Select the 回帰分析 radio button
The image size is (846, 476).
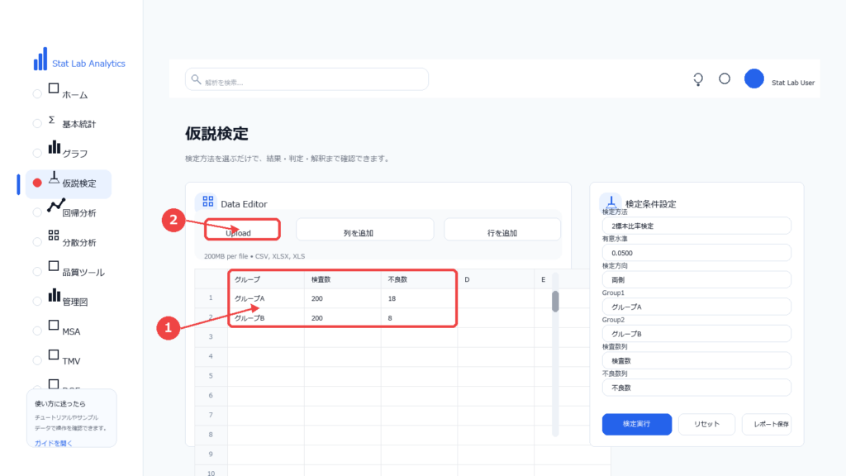[x=36, y=212]
